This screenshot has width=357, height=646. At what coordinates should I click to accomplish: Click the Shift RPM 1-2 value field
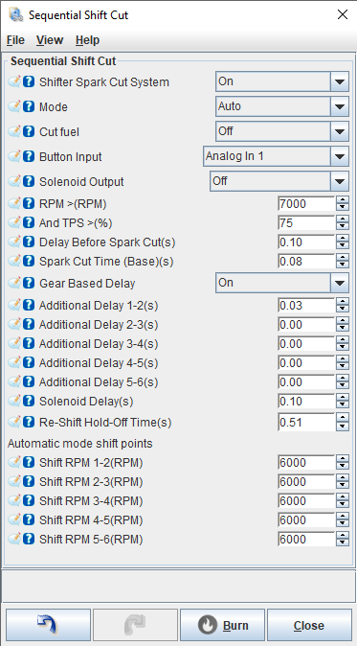pyautogui.click(x=306, y=463)
